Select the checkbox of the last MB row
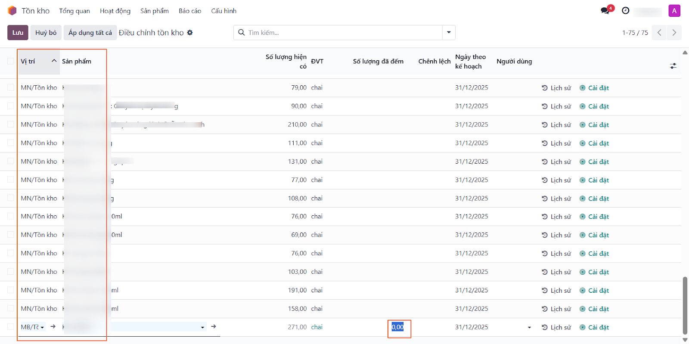 tap(11, 327)
